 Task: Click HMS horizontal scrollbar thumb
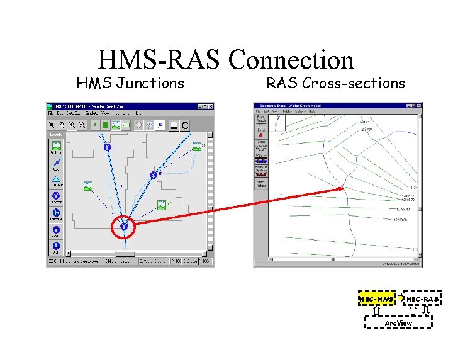pos(125,254)
